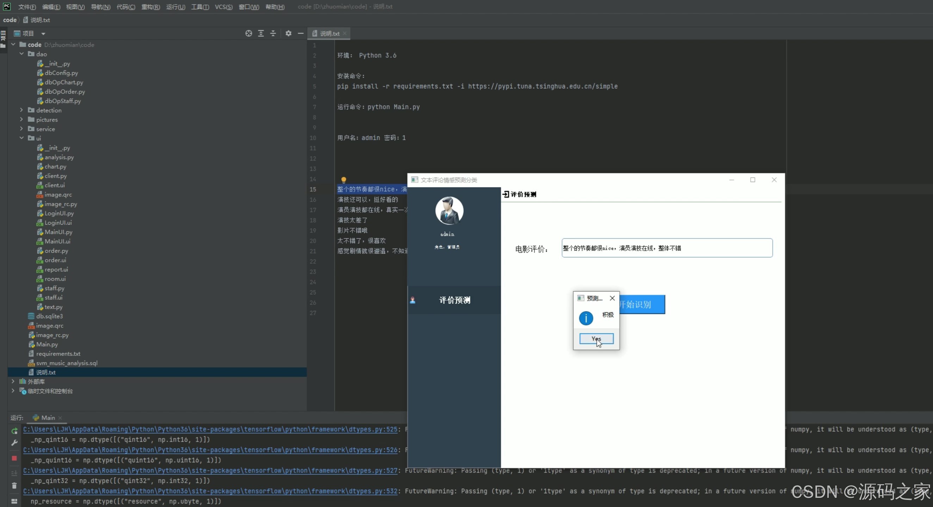Open project panel settings gear
The image size is (933, 507).
288,33
